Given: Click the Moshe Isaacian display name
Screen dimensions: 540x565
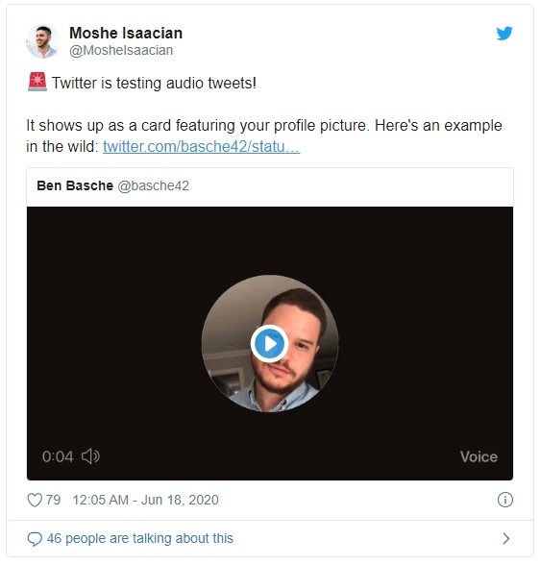Looking at the screenshot, I should click(126, 33).
